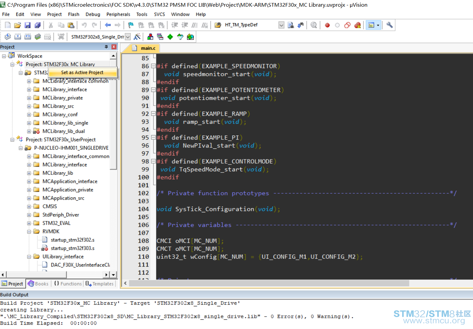The width and height of the screenshot is (473, 329).
Task: Expand the StdPeriph_Driver folder
Action: (x=29, y=215)
